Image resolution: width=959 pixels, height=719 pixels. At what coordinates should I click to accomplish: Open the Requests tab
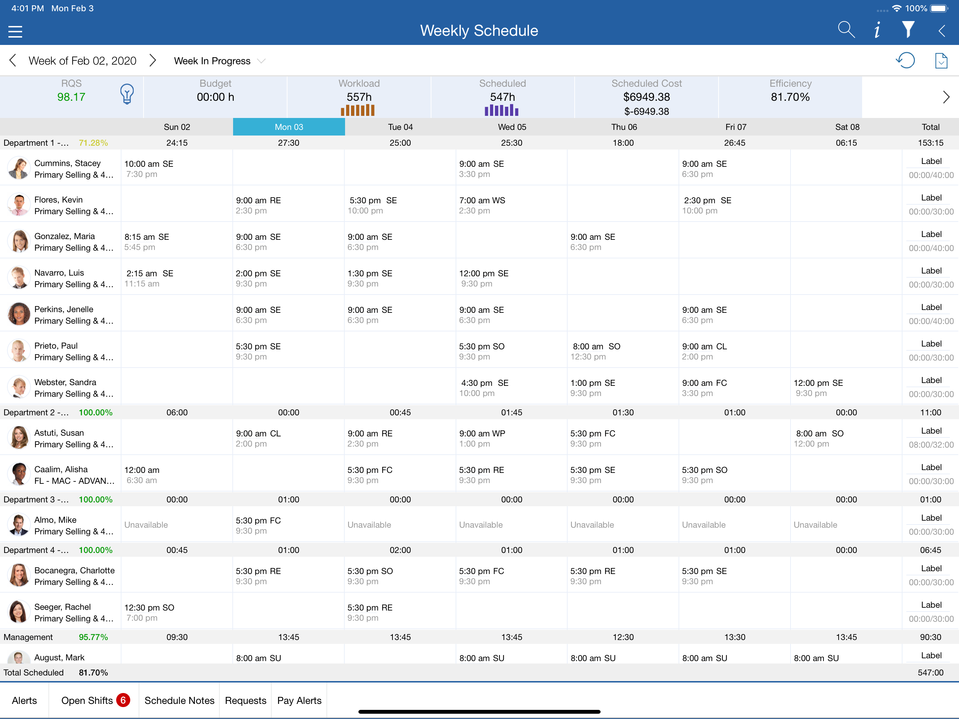coord(245,700)
